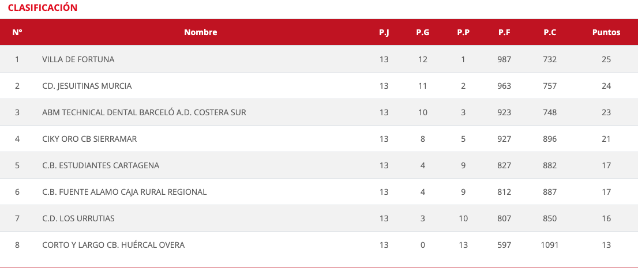Screen dimensions: 638x268
Task: Click the Puntos column header
Action: 606,32
